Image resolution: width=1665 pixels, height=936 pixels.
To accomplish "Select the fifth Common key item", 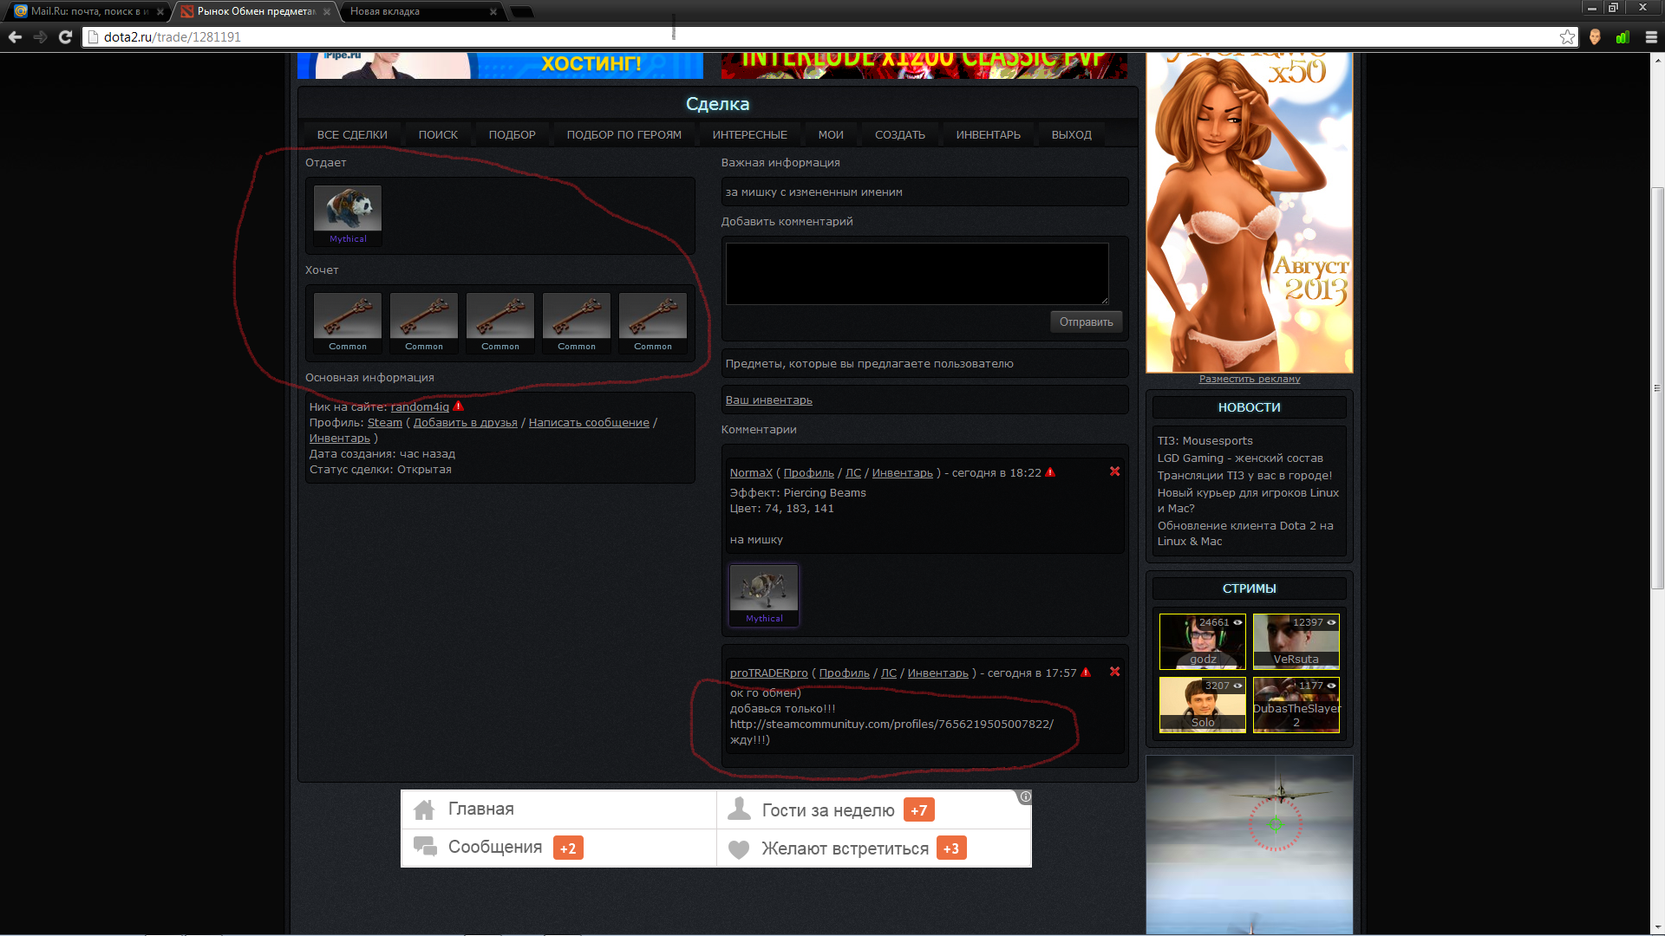I will 653,322.
